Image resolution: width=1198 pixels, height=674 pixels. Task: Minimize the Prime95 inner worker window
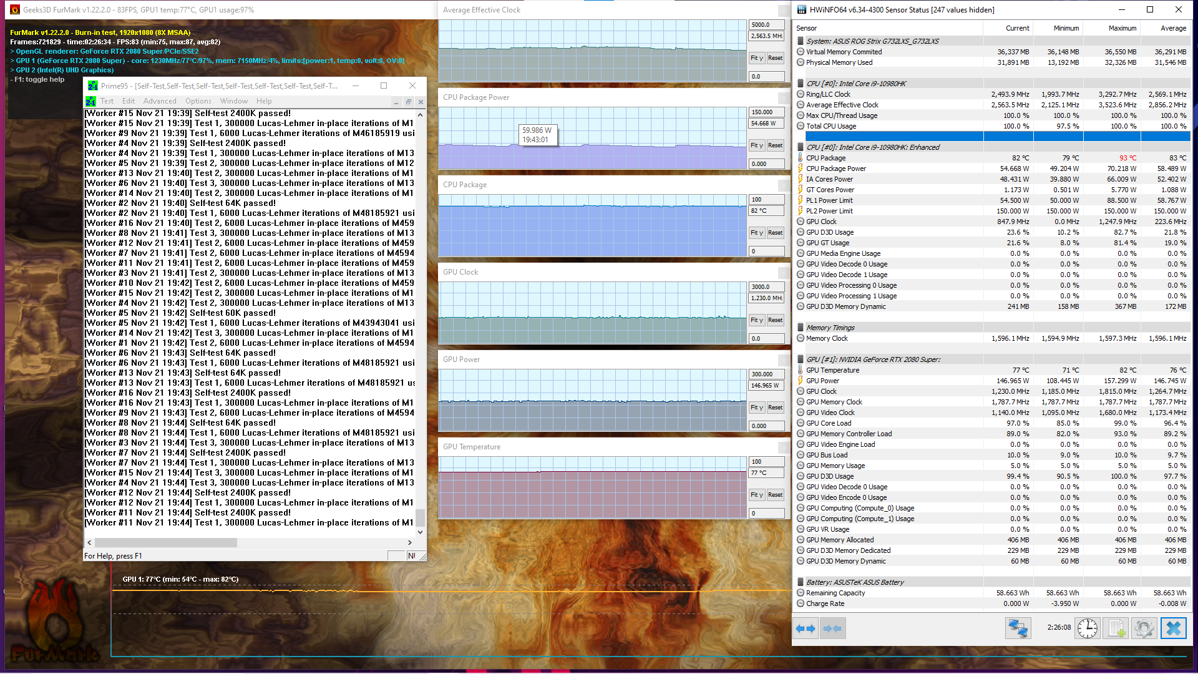point(396,102)
